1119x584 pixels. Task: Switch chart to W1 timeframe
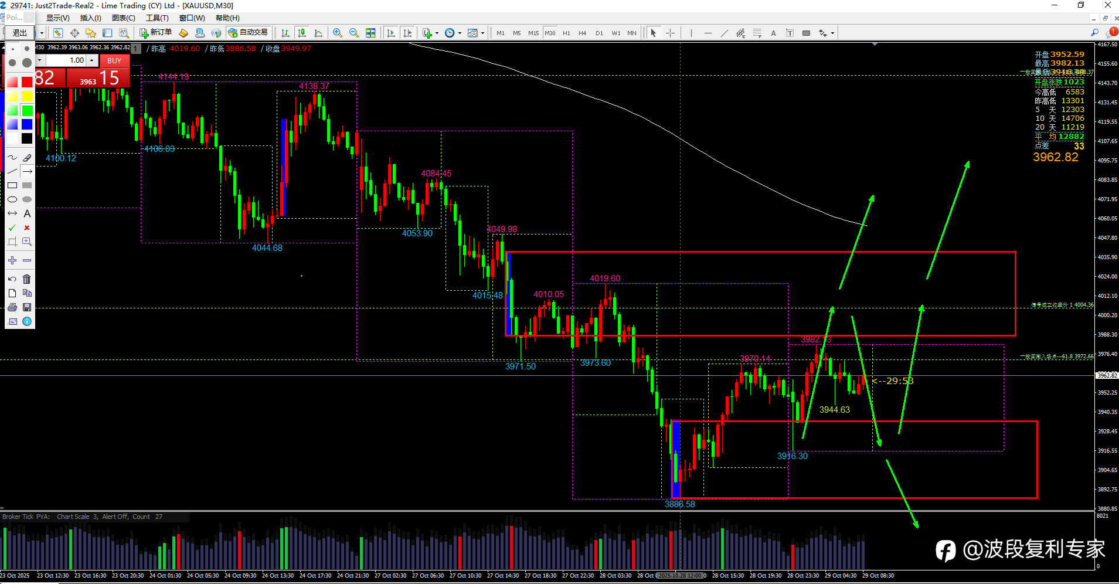pyautogui.click(x=616, y=33)
